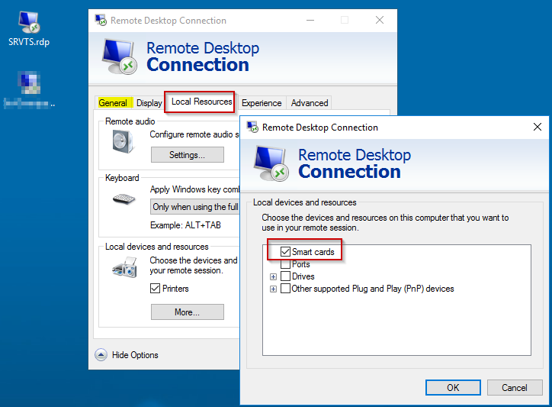Select the Local Resources tab
The image size is (552, 407).
[x=201, y=102]
